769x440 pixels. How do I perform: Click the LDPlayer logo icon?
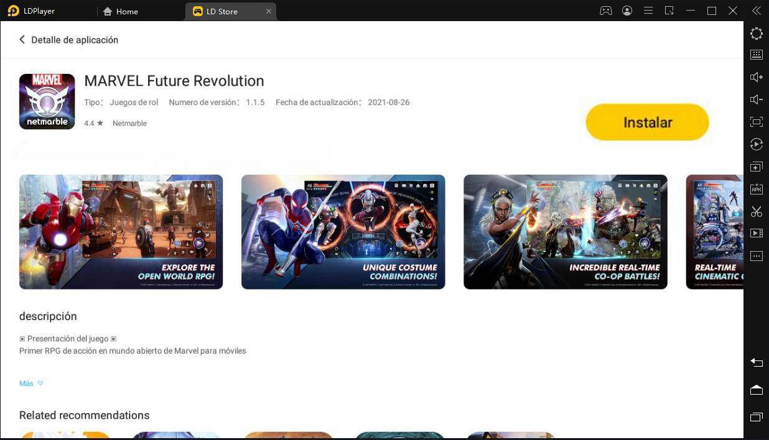(x=13, y=11)
